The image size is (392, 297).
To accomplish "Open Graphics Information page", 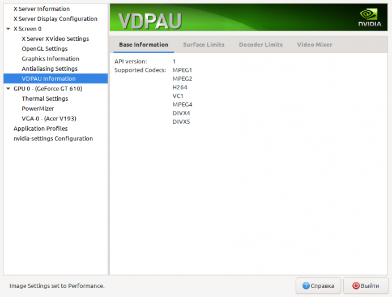I will pos(50,59).
